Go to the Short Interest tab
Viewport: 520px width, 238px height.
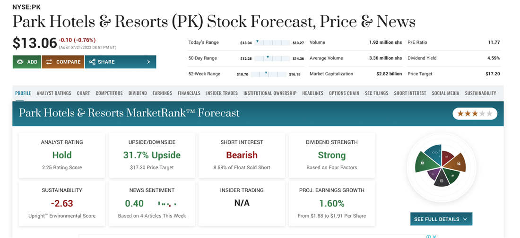[x=410, y=93]
